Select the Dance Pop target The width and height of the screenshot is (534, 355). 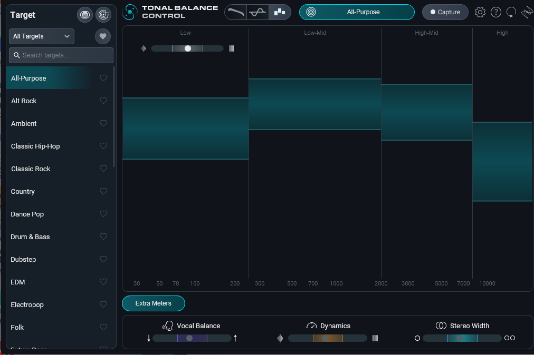tap(60, 214)
